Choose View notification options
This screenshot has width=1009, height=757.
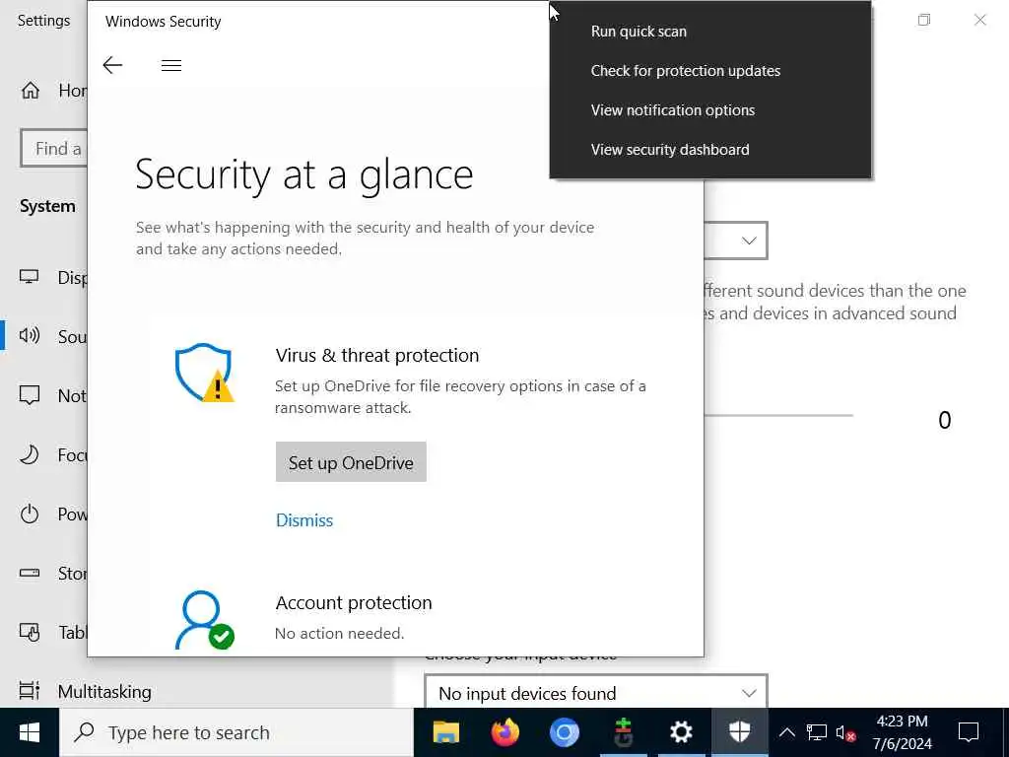click(710, 110)
